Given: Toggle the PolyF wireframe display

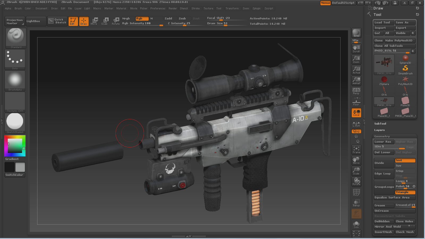Looking at the screenshot, I should [x=356, y=192].
